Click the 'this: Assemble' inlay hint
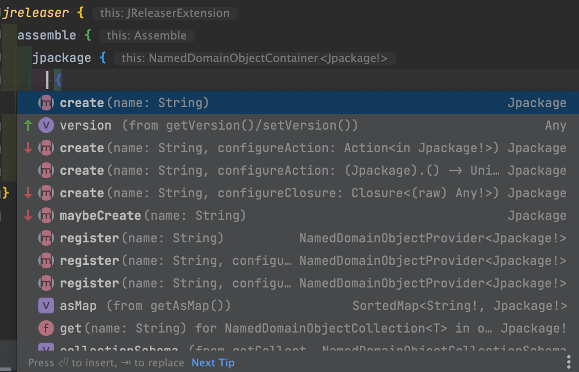The width and height of the screenshot is (579, 372). (x=146, y=36)
